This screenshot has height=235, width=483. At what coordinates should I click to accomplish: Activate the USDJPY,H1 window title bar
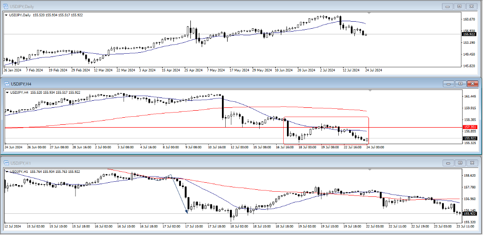click(188, 162)
